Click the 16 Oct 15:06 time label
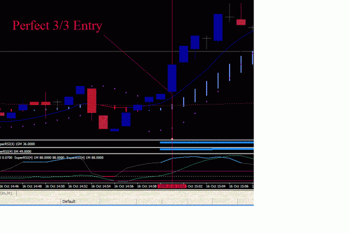This screenshot has width=350, height=233. [239, 186]
